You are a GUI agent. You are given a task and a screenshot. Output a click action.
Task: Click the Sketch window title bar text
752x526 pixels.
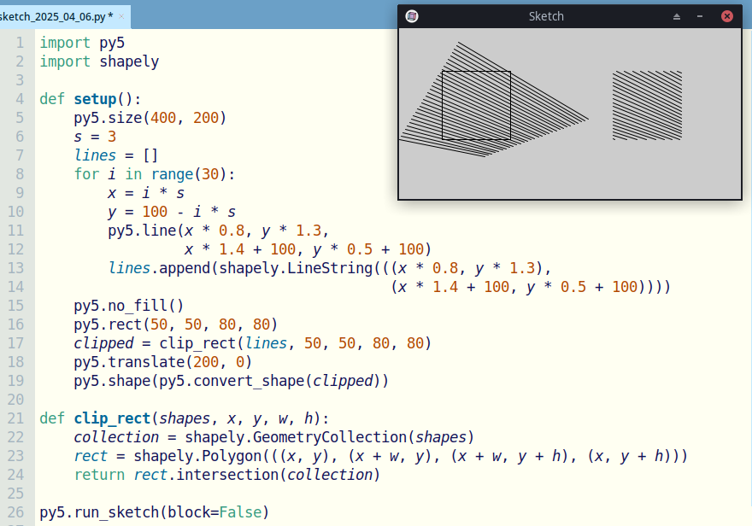click(546, 16)
